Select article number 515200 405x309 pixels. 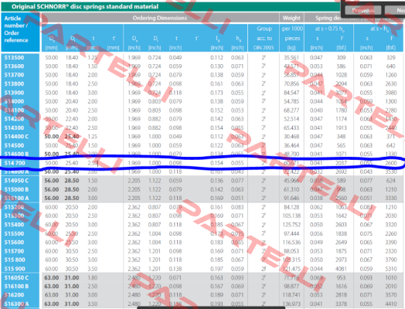point(14,207)
